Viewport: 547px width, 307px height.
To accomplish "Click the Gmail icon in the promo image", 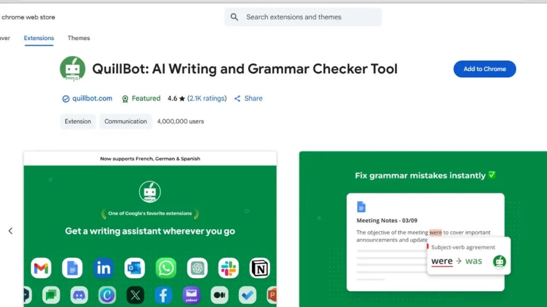I will click(41, 268).
